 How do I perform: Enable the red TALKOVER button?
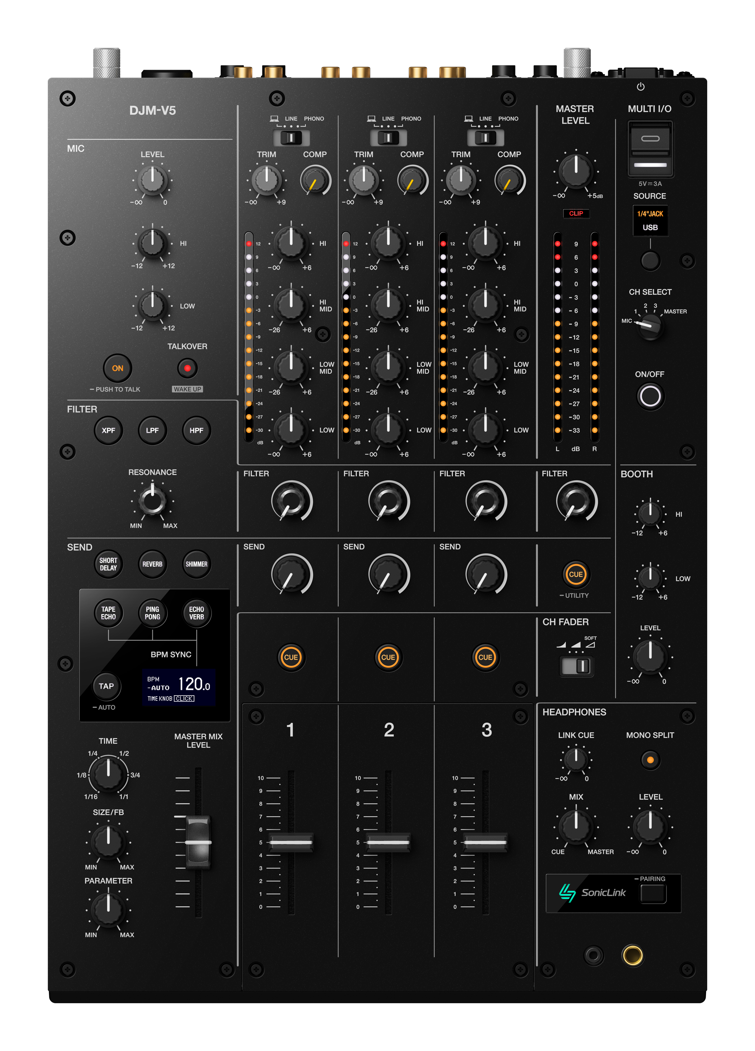pos(187,368)
